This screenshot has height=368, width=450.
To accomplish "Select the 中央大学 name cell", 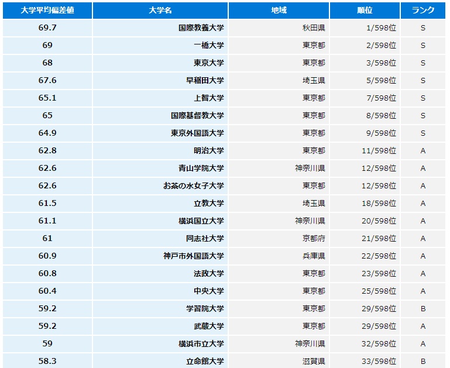I will [160, 291].
